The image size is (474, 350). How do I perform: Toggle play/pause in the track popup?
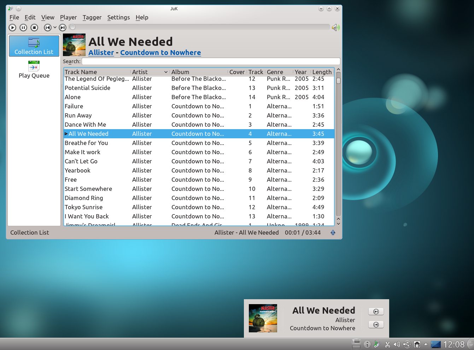pos(376,312)
